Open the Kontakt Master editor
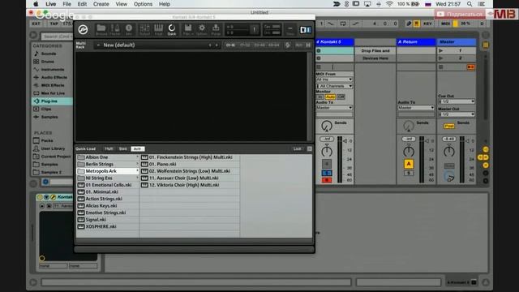Screen dimensions: 519x292 coord(115,29)
